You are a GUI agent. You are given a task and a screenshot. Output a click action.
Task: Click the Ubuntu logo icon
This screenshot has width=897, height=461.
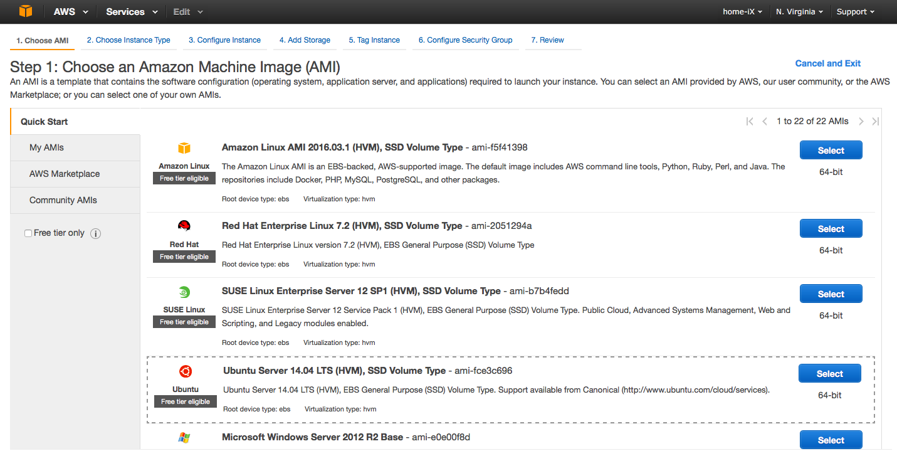(186, 371)
